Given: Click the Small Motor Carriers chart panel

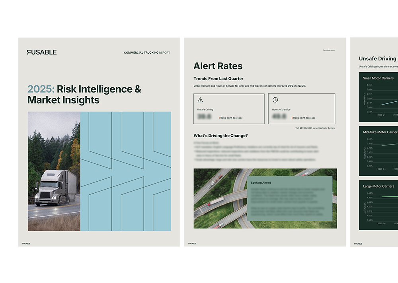Looking at the screenshot, I should 379,97.
